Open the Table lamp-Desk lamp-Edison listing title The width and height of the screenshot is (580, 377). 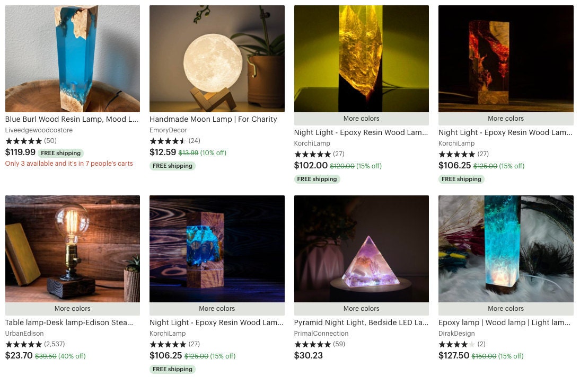click(69, 322)
